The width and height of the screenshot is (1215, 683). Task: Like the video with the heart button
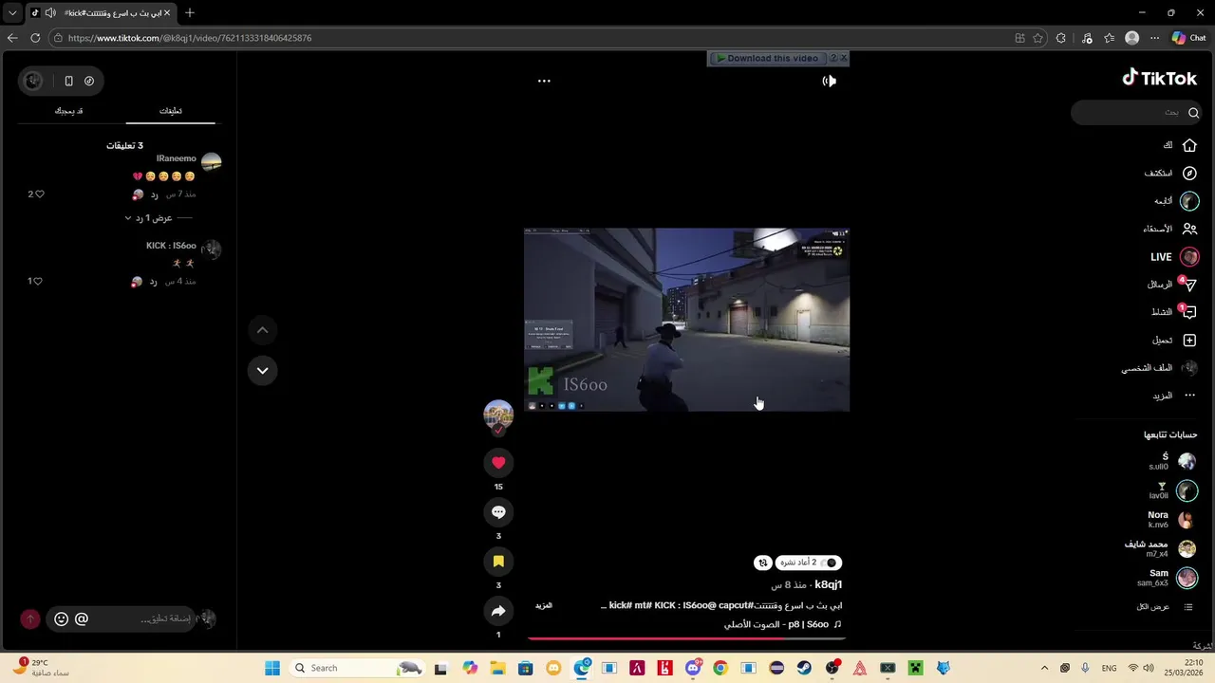tap(498, 463)
